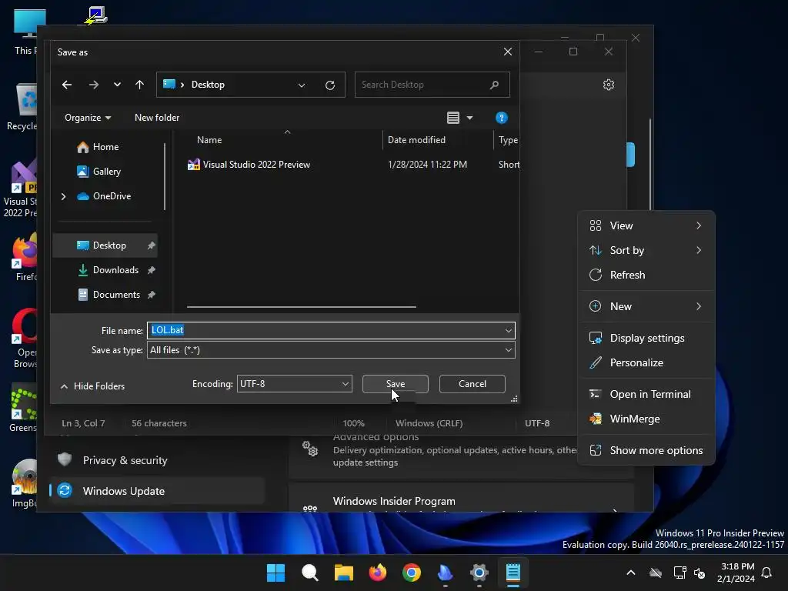Open View submenu in context menu

pyautogui.click(x=646, y=225)
